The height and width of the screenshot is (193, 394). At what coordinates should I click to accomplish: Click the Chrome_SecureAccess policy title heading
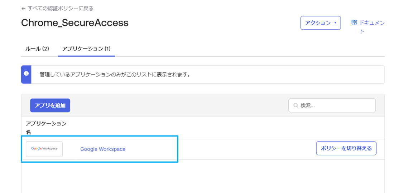coord(75,23)
